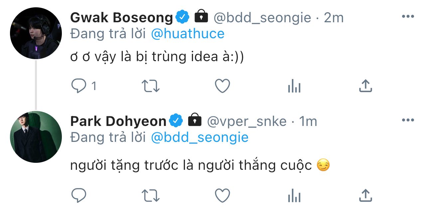Click the 2m timestamp on first tweet
This screenshot has width=429, height=210.
coord(334,18)
